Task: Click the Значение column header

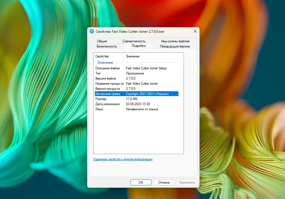Action: 133,56
